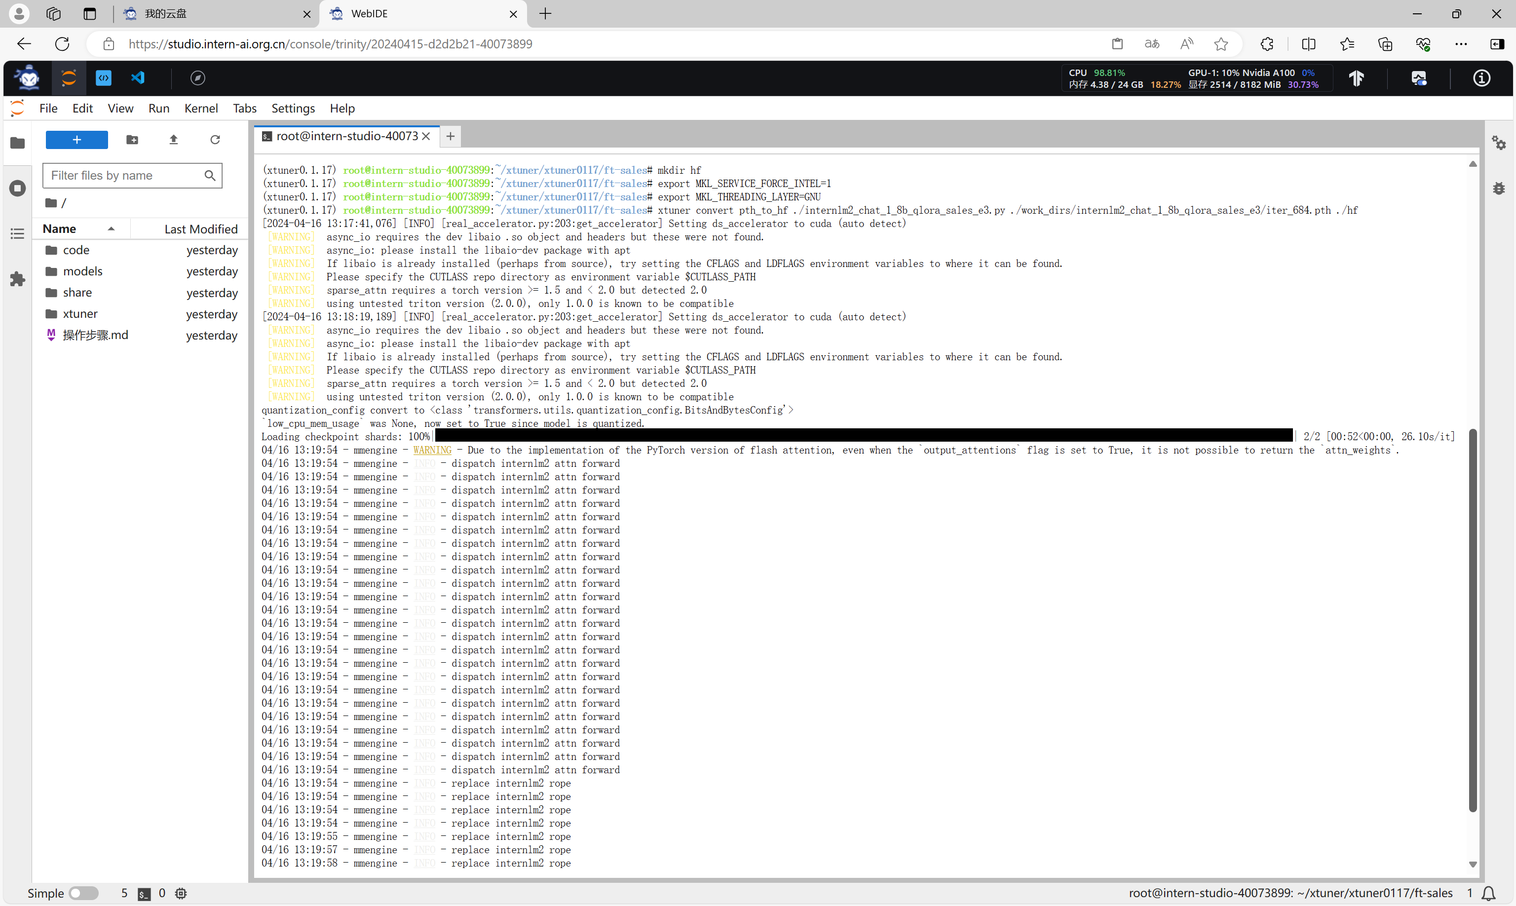Click the compass explorer icon
Viewport: 1516px width, 906px height.
coord(198,78)
